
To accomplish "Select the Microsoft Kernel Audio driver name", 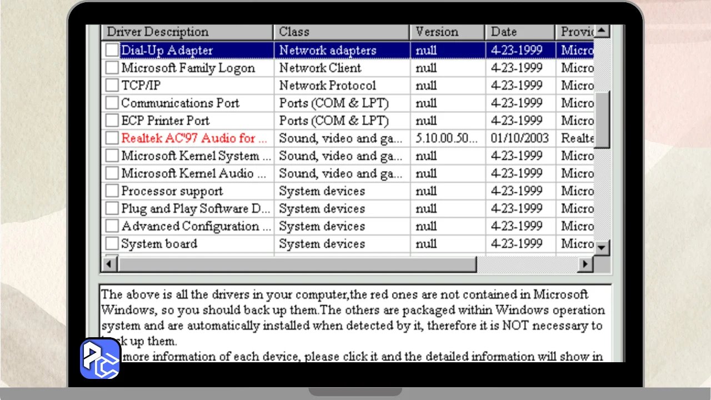I will 195,173.
